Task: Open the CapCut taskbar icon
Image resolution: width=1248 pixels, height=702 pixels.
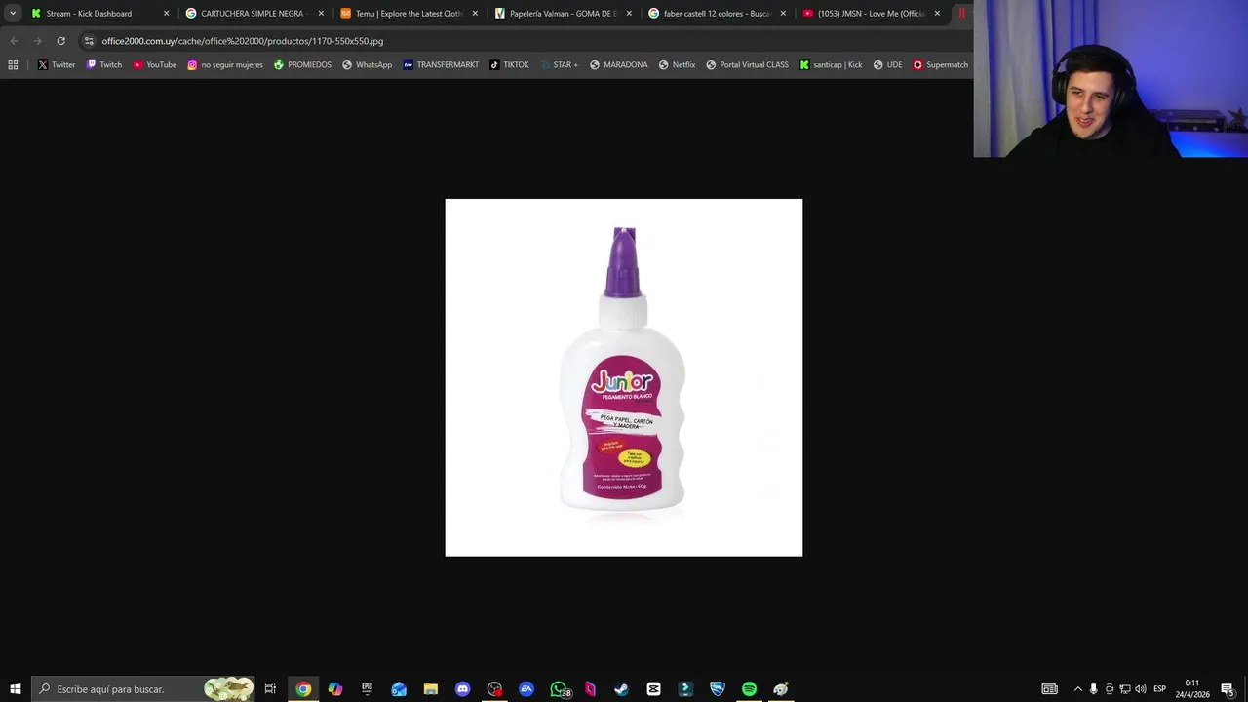Action: [653, 689]
